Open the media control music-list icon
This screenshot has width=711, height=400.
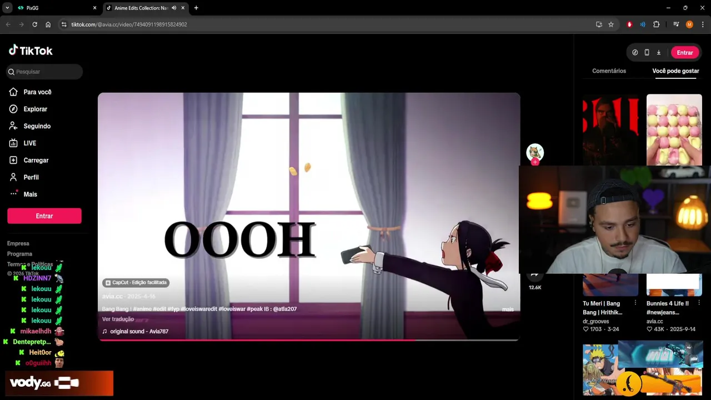point(676,24)
